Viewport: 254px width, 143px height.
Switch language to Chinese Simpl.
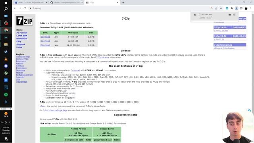coord(23,56)
